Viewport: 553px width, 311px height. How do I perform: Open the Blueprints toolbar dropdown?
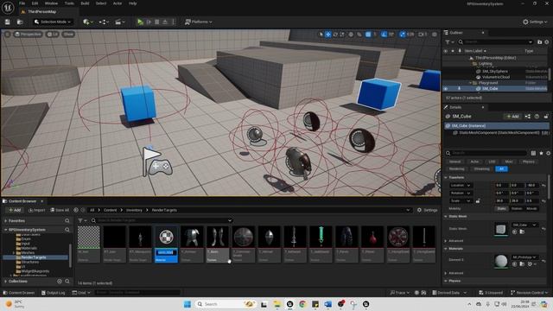click(x=104, y=22)
